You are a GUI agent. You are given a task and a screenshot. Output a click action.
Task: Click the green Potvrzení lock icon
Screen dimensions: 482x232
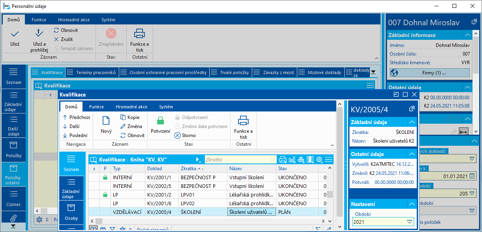pos(160,121)
